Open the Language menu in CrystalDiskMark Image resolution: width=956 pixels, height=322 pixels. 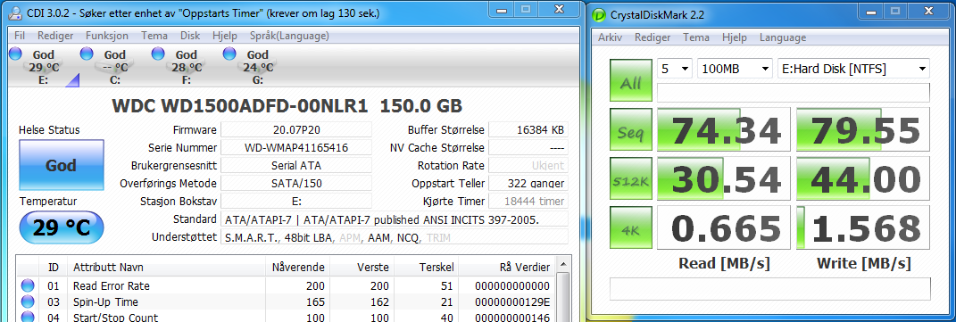click(x=783, y=37)
